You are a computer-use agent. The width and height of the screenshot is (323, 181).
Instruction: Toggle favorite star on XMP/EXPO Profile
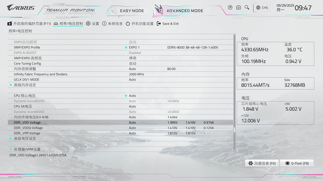coord(126,47)
